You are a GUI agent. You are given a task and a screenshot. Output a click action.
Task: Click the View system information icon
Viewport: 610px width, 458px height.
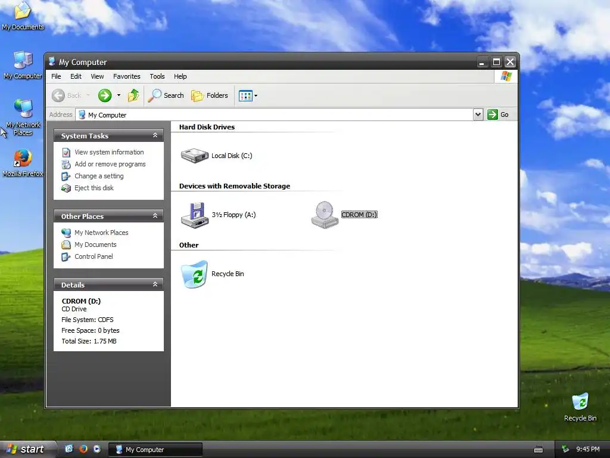click(66, 152)
